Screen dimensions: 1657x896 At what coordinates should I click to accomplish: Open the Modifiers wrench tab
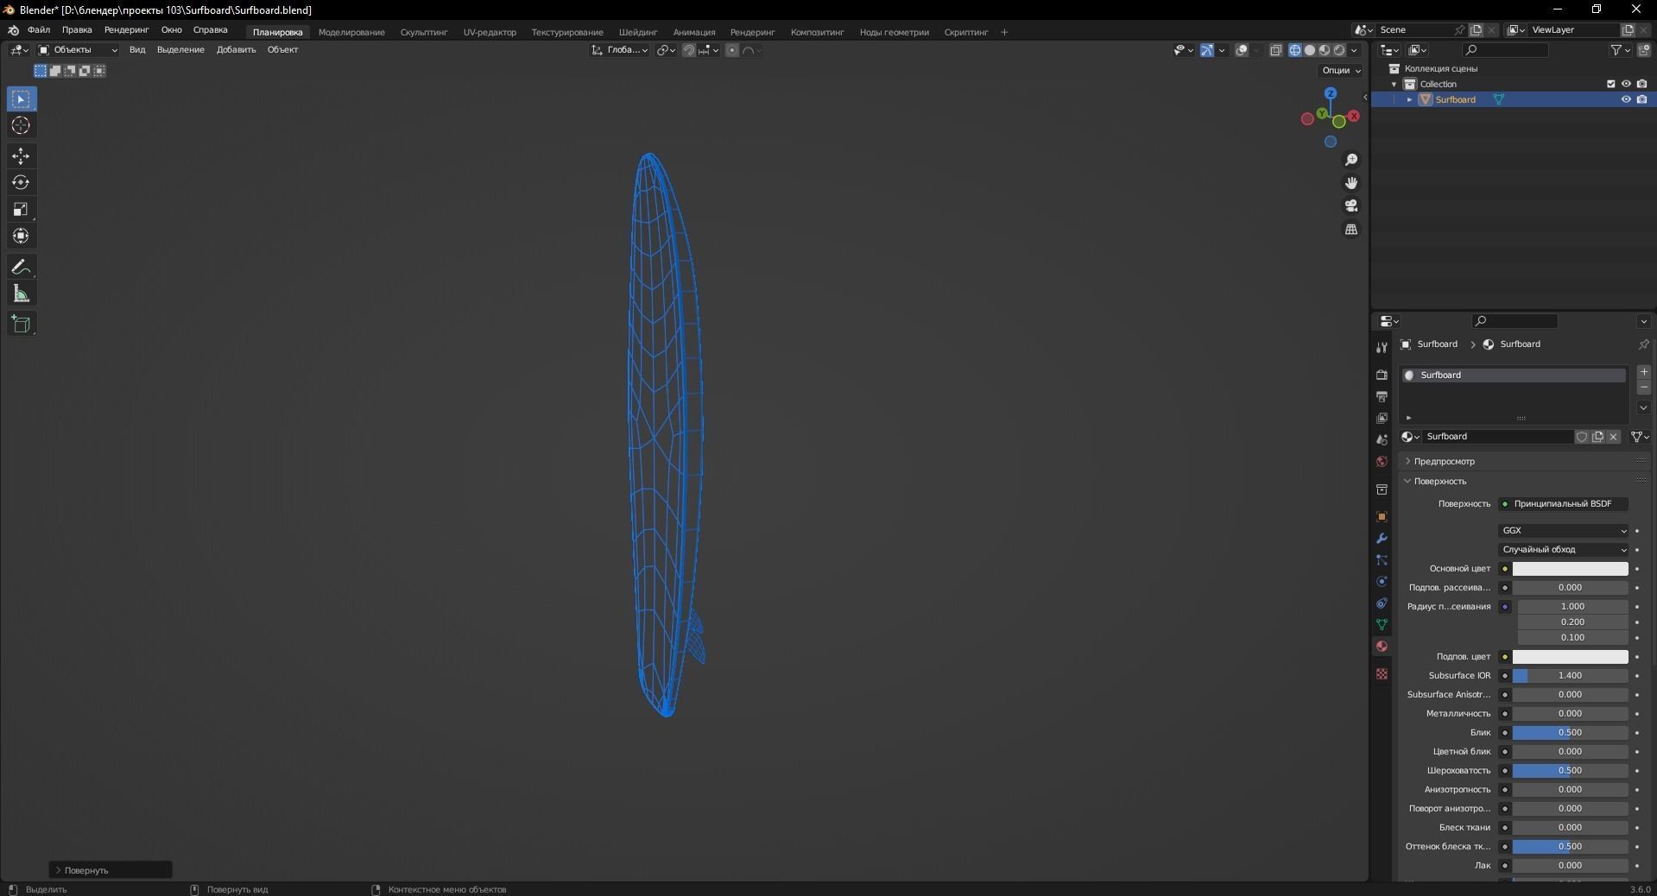(1382, 538)
